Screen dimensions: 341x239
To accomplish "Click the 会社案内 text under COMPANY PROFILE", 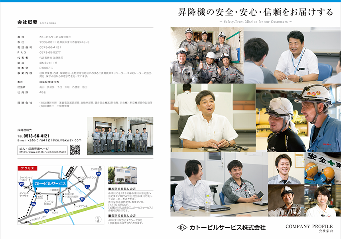I will (x=326, y=231).
